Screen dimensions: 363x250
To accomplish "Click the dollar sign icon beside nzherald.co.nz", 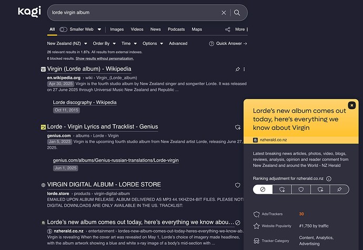I will pyautogui.click(x=49, y=231).
